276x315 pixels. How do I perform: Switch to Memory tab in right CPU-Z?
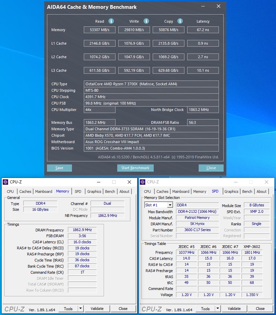pyautogui.click(x=200, y=192)
